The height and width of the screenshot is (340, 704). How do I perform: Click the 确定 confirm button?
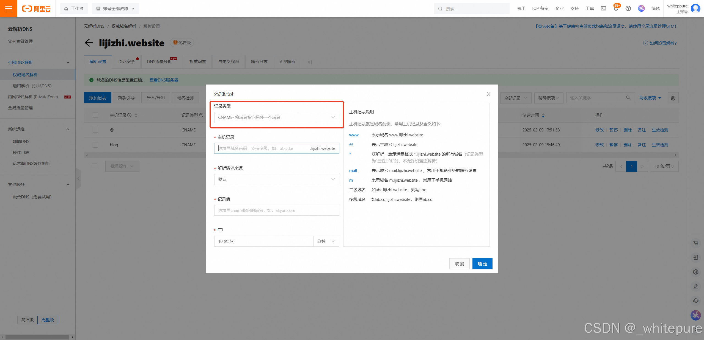(x=482, y=264)
